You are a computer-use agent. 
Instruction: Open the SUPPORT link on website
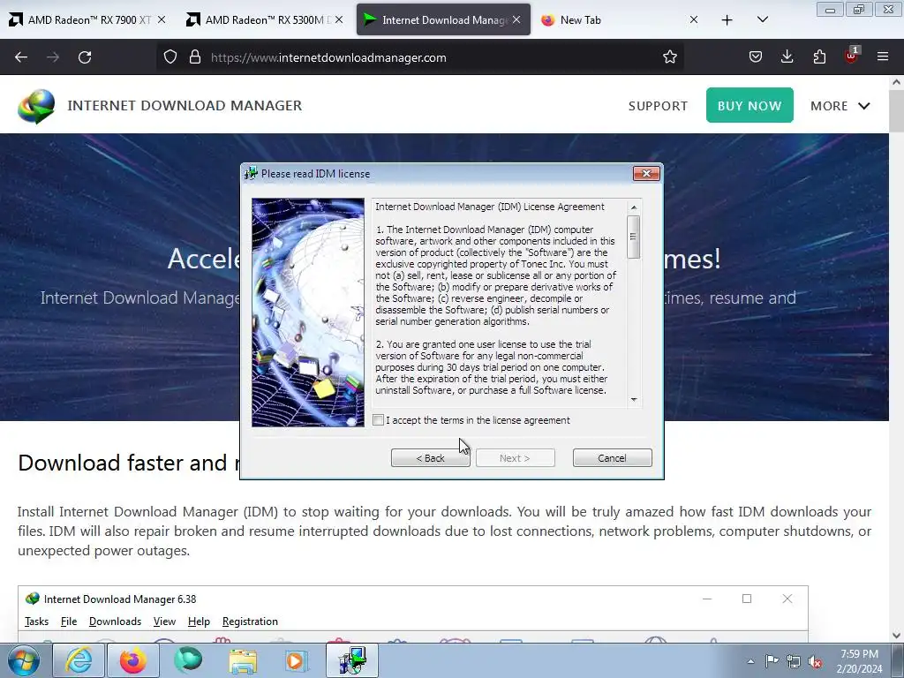658,106
